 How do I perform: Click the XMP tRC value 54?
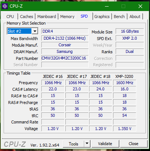tap(125, 115)
